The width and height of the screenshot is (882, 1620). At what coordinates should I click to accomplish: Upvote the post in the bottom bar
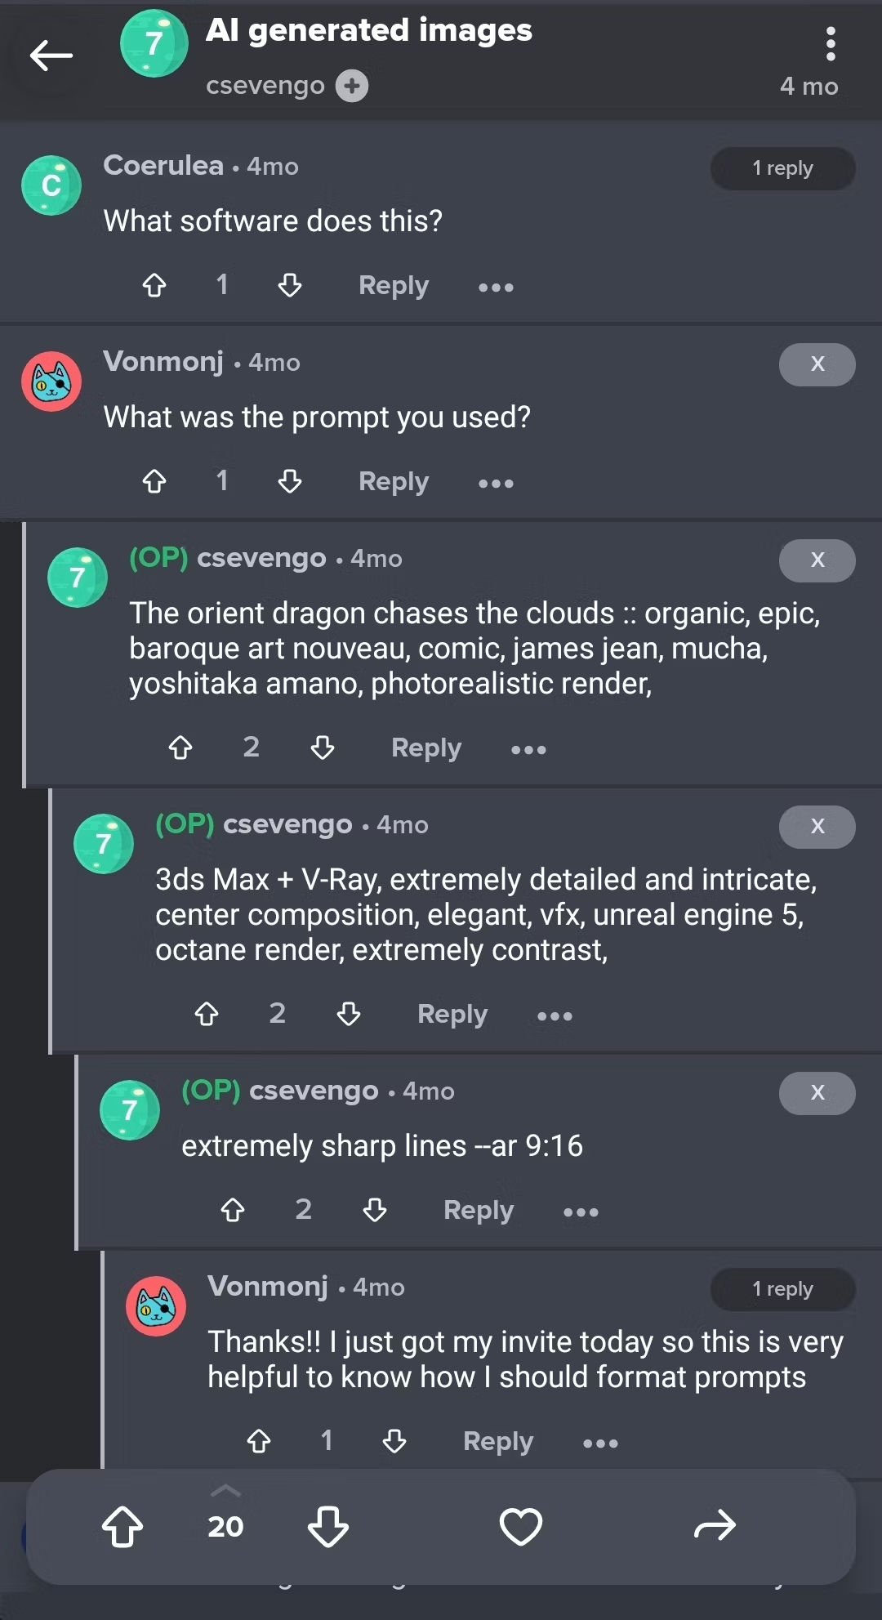(x=122, y=1526)
